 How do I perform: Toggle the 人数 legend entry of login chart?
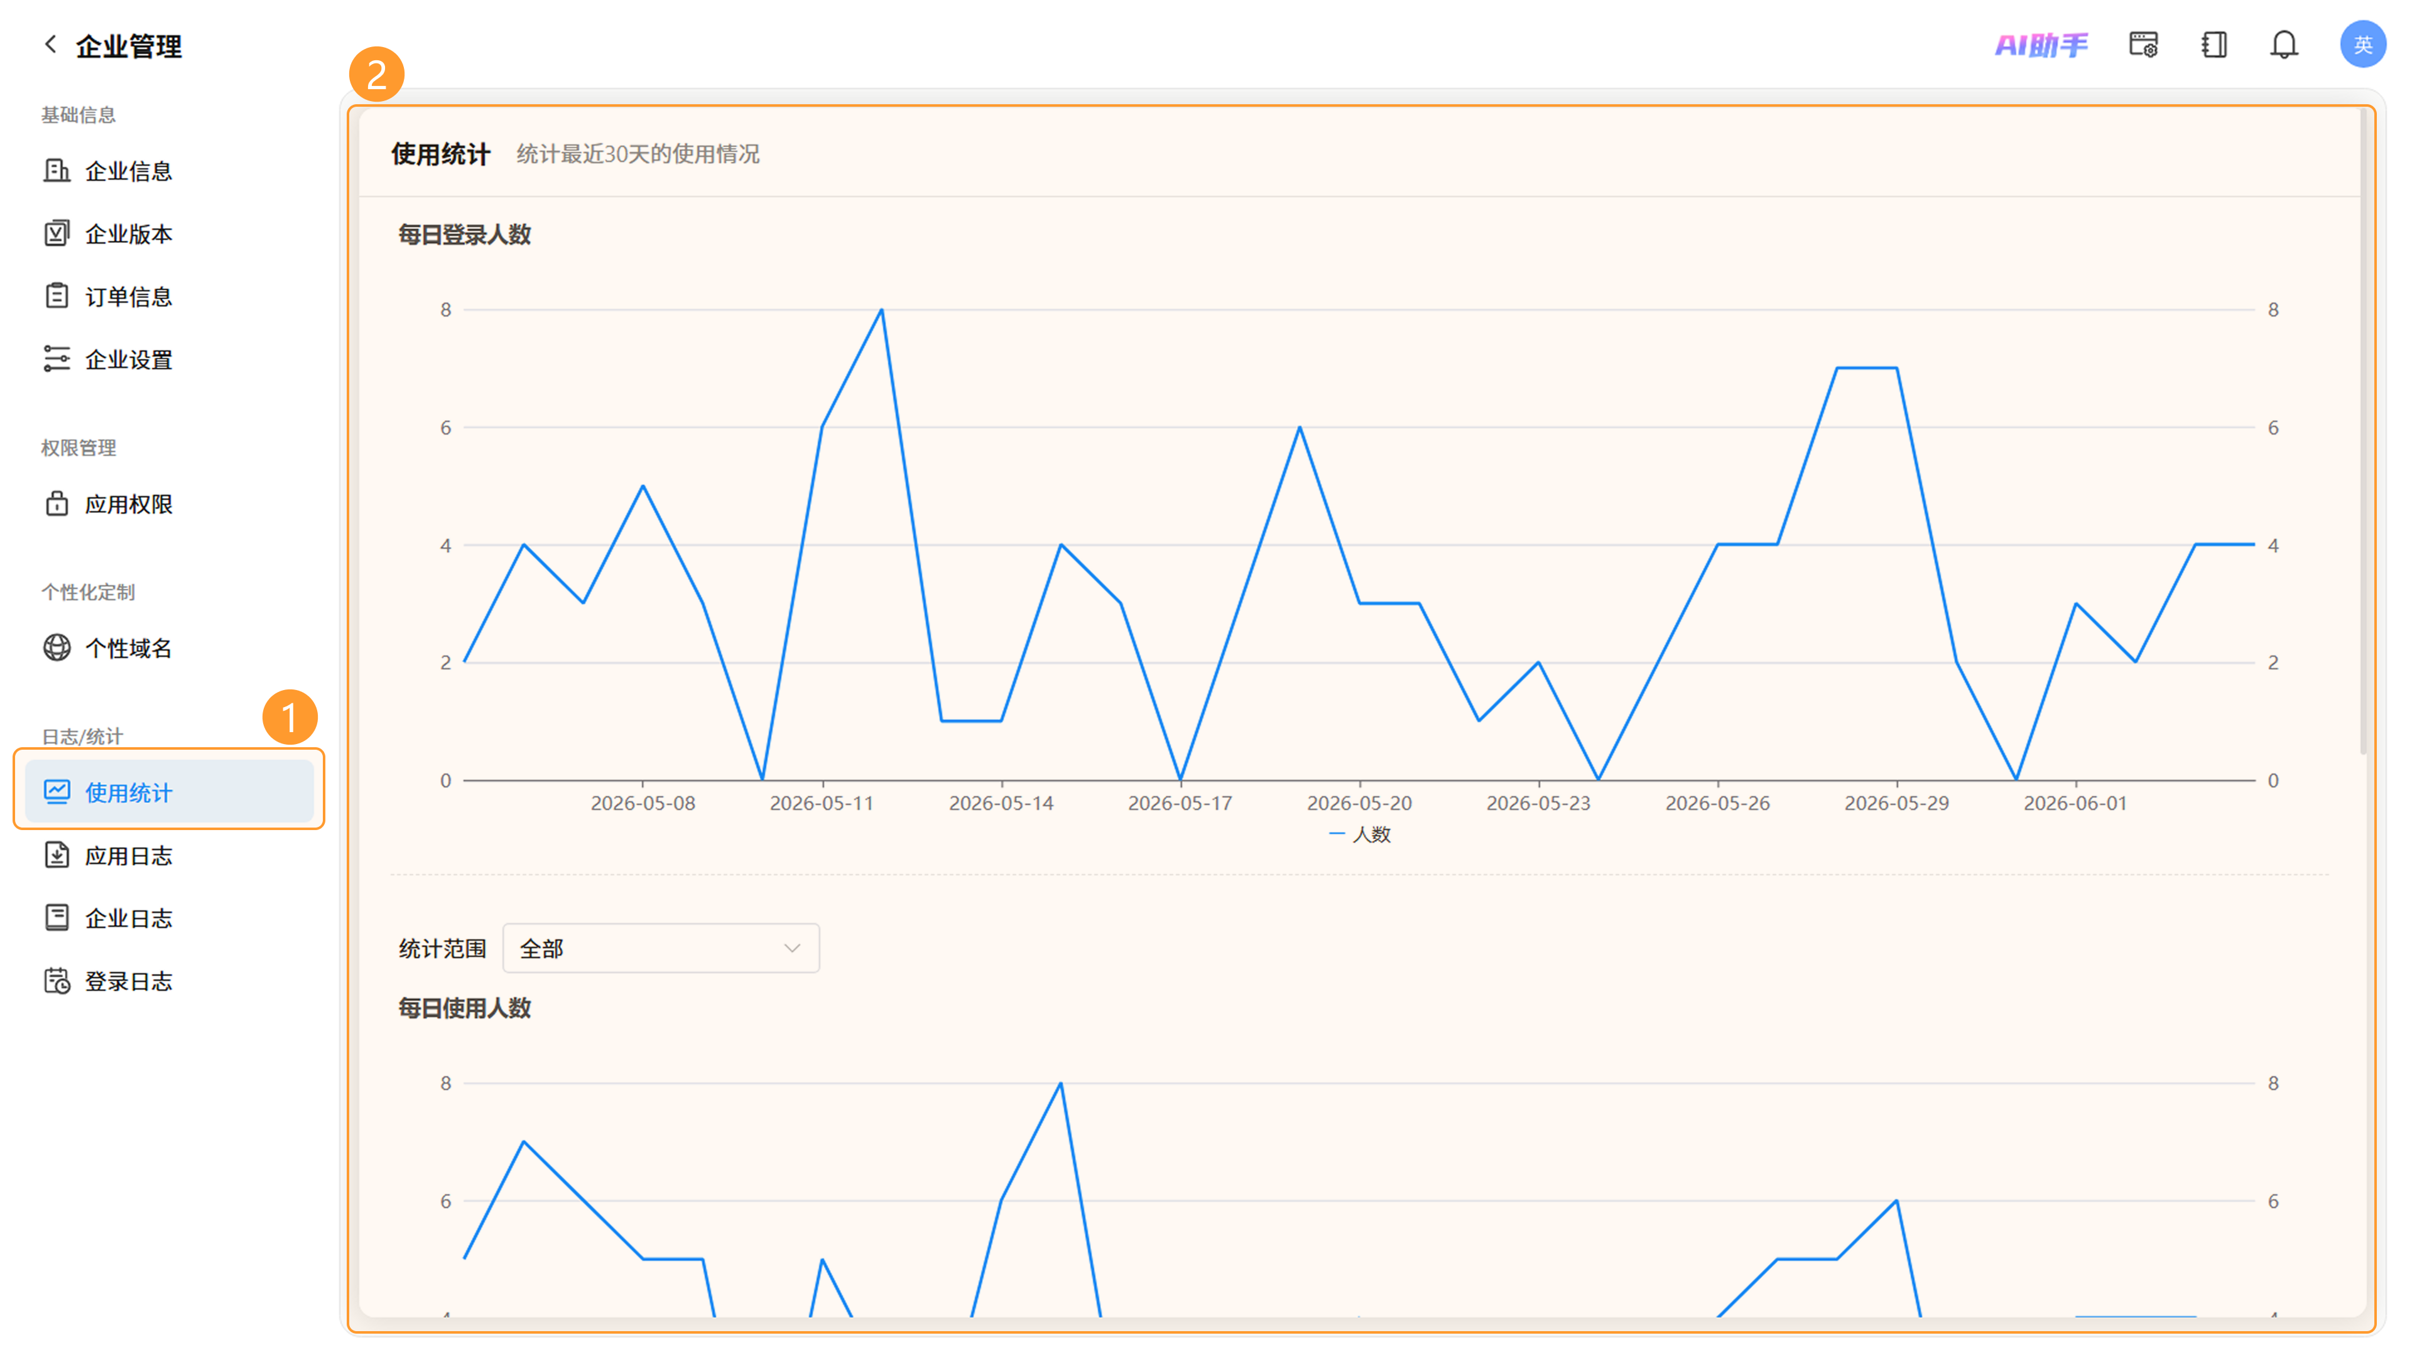[1359, 834]
